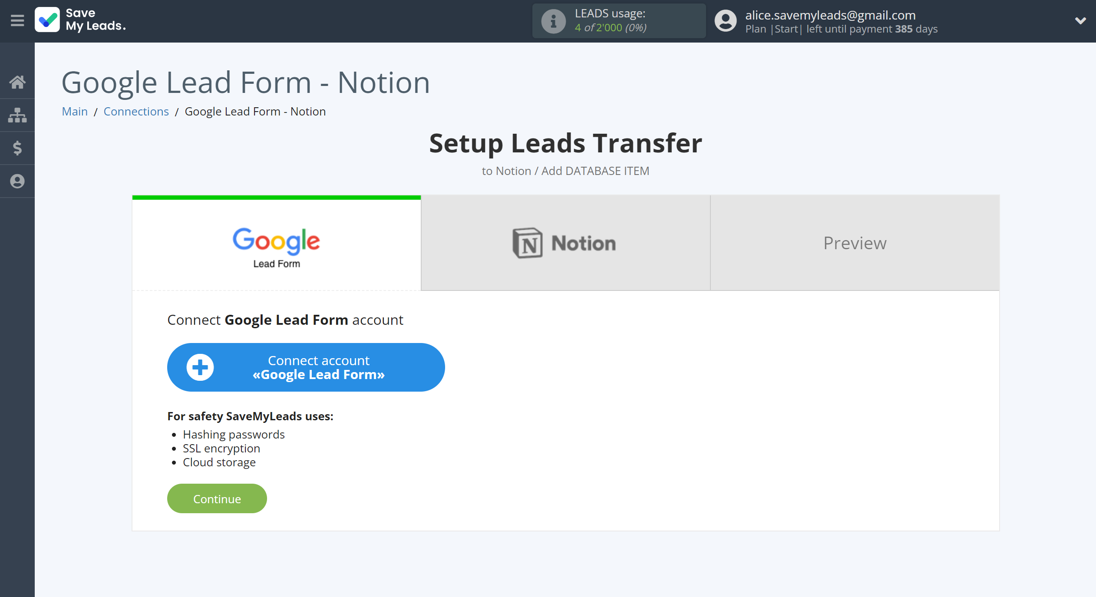Click the Google Lead Form - Notion page title
The height and width of the screenshot is (597, 1096).
(x=246, y=82)
